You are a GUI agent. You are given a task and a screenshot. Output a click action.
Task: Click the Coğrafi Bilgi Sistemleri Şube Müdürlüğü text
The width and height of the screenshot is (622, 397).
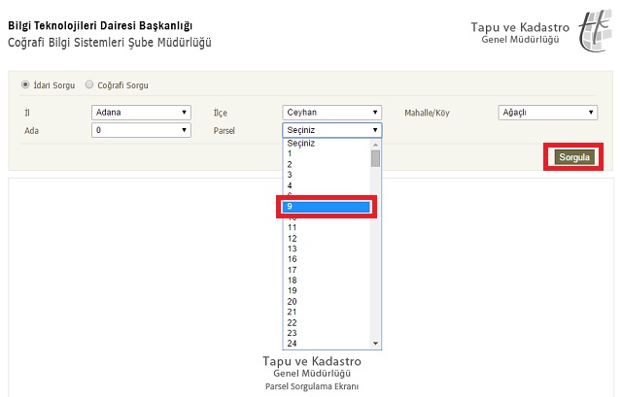point(110,43)
